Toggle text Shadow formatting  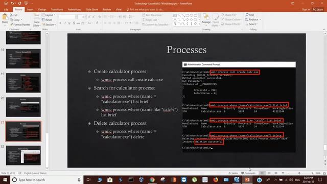pos(74,23)
